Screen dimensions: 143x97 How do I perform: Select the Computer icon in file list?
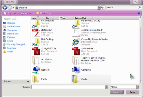(x=76, y=70)
